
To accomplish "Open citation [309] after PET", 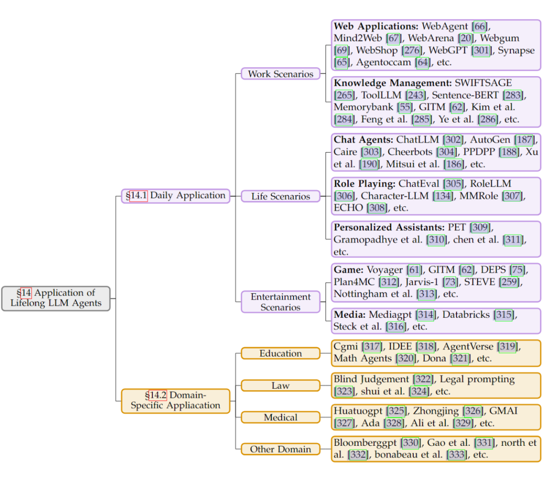I will [480, 227].
